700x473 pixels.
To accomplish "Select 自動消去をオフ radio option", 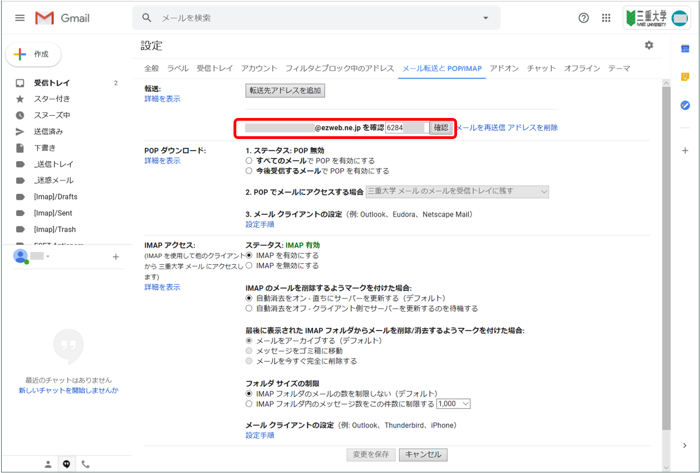I will click(249, 309).
